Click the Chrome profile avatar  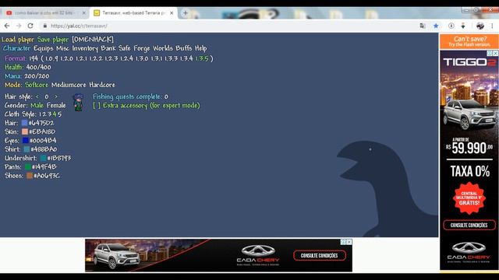tap(480, 26)
